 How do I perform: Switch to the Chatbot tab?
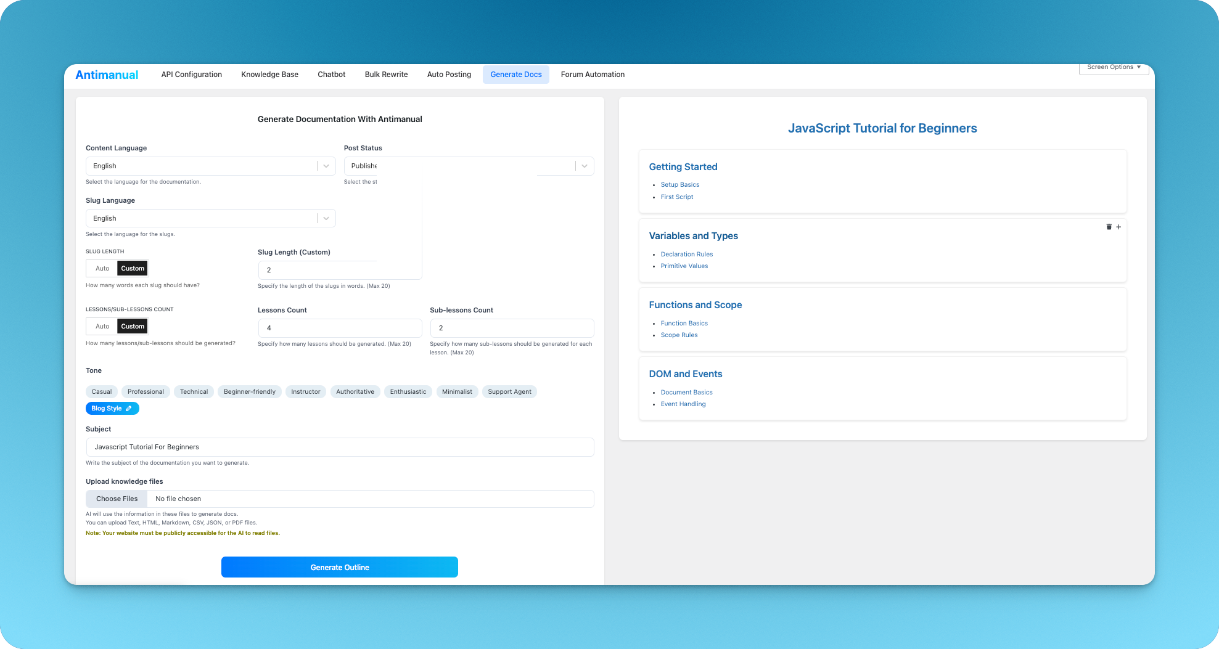pyautogui.click(x=331, y=74)
